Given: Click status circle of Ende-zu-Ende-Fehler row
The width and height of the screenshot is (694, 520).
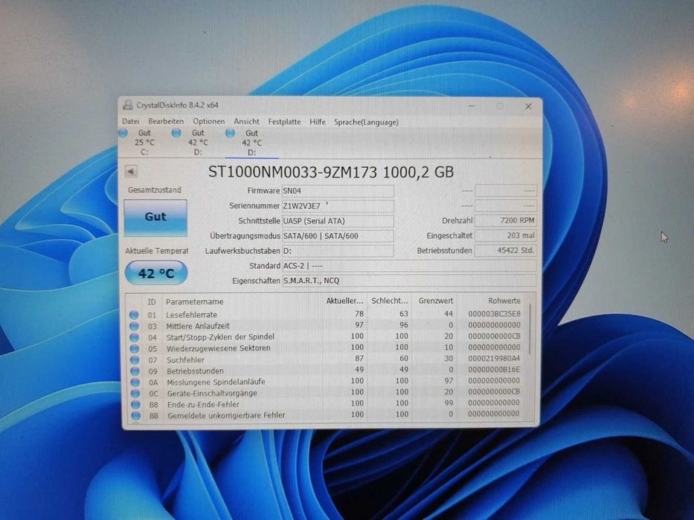Looking at the screenshot, I should [x=135, y=404].
